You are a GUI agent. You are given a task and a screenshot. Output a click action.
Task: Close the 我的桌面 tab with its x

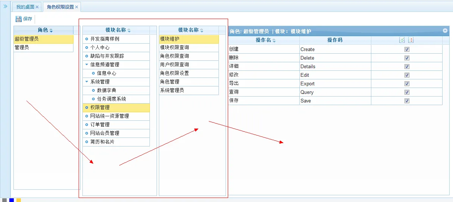coord(37,7)
